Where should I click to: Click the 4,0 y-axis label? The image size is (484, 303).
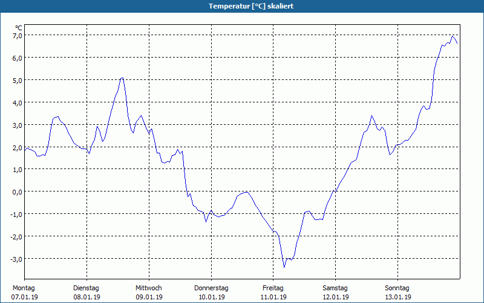tap(18, 102)
